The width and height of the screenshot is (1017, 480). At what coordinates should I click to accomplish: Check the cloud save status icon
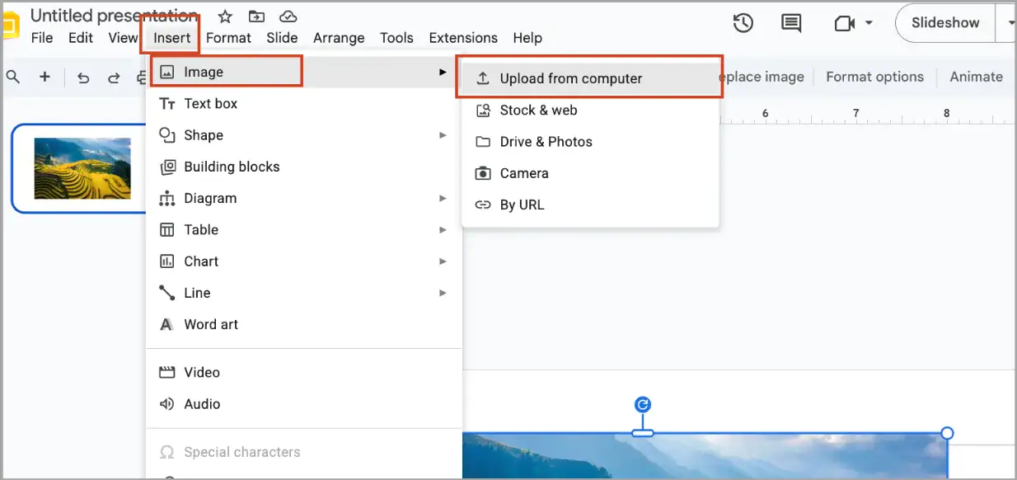[288, 16]
